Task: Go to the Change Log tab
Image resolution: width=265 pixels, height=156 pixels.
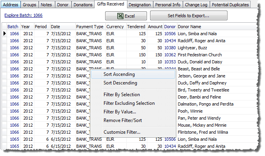Action: pyautogui.click(x=196, y=5)
